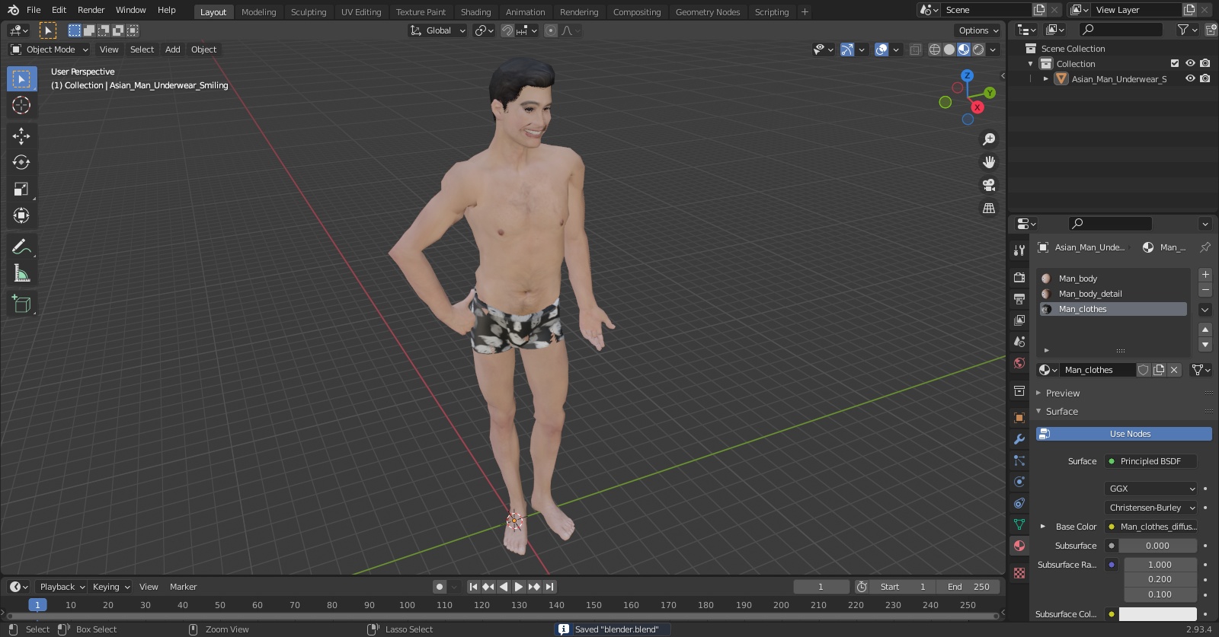Open the Keying dropdown
Viewport: 1219px width, 637px height.
pyautogui.click(x=111, y=587)
